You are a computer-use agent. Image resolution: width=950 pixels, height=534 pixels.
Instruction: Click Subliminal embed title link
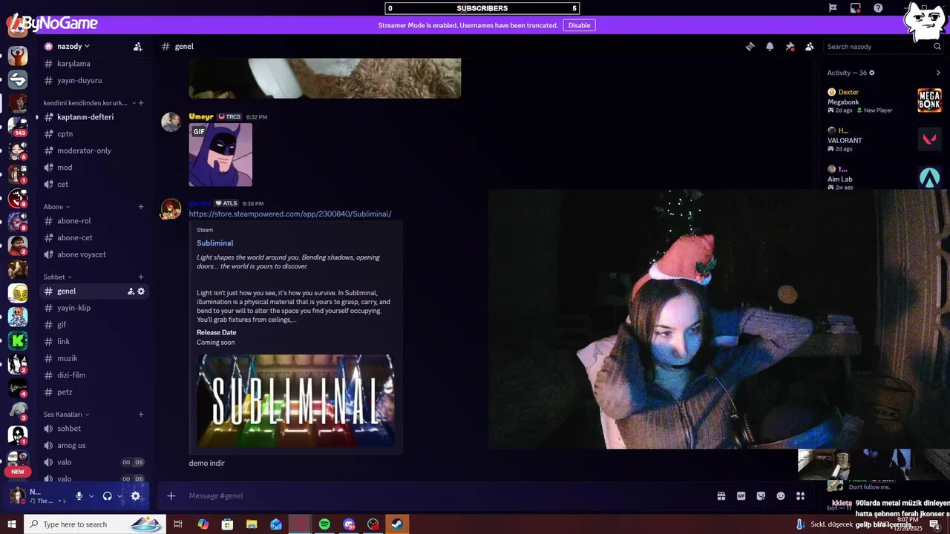215,243
